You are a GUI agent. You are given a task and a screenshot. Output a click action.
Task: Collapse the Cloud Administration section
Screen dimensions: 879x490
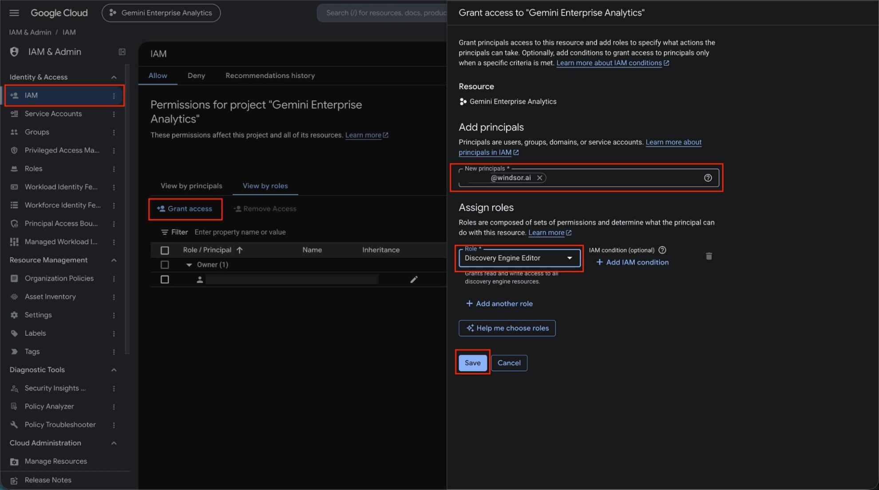coord(114,443)
